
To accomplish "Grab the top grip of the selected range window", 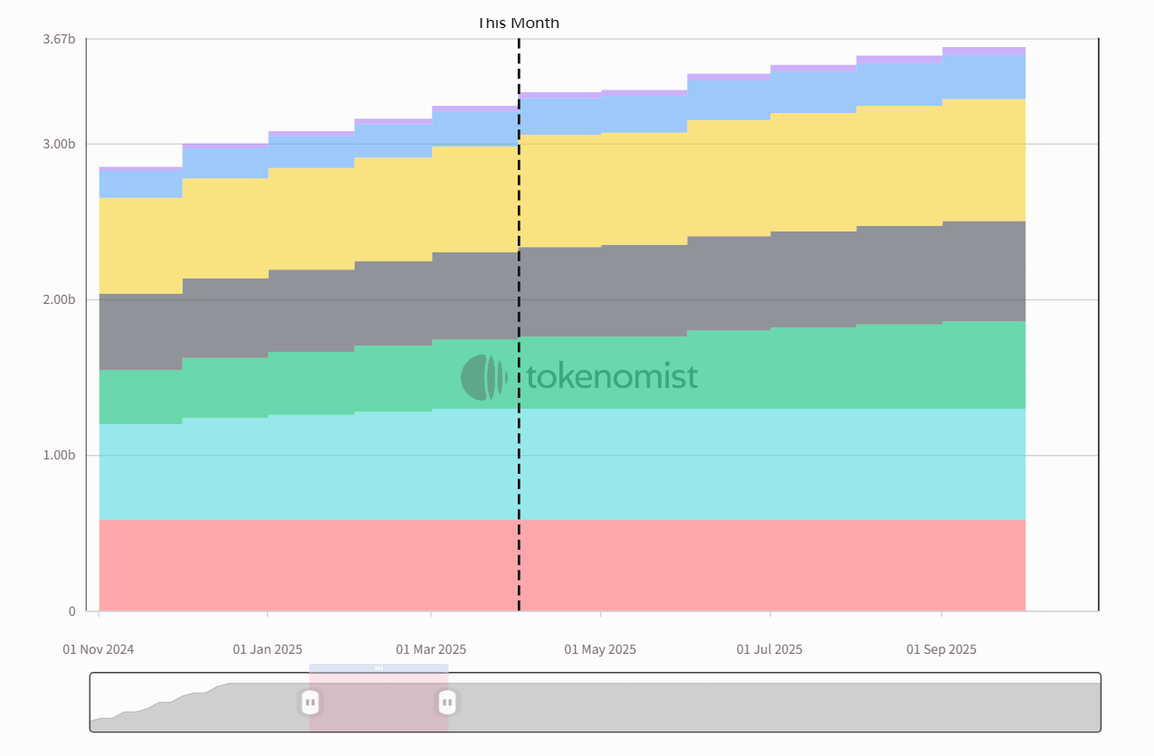I will coord(378,668).
